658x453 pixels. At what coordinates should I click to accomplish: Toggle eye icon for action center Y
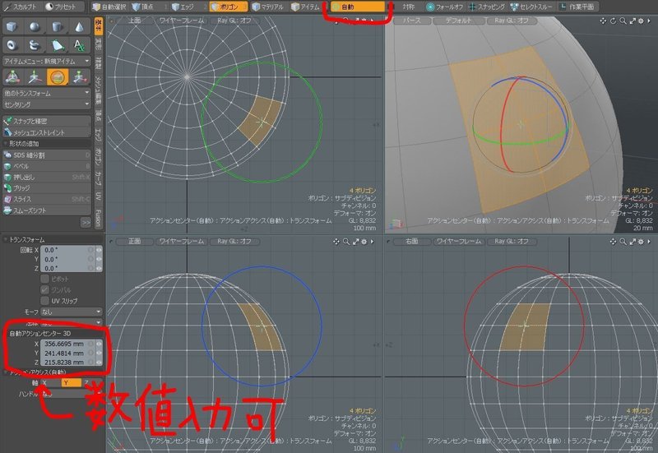click(99, 354)
